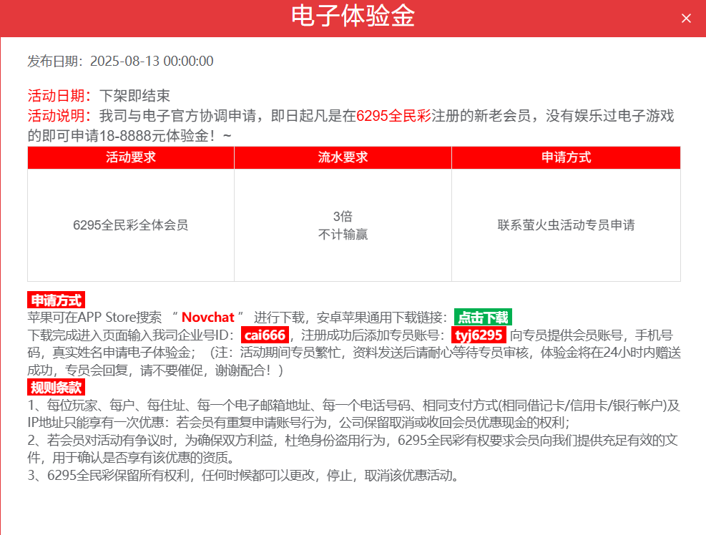Screen dimensions: 706x535
Task: Click the 6295全民彩全体会员 table cell
Action: [131, 225]
